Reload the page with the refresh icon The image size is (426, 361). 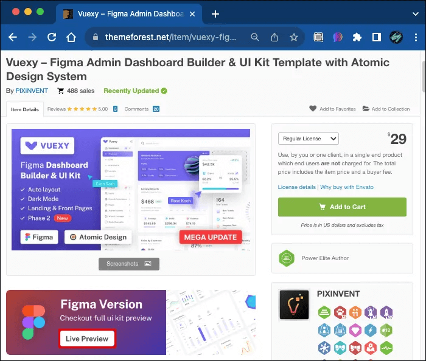[x=52, y=37]
